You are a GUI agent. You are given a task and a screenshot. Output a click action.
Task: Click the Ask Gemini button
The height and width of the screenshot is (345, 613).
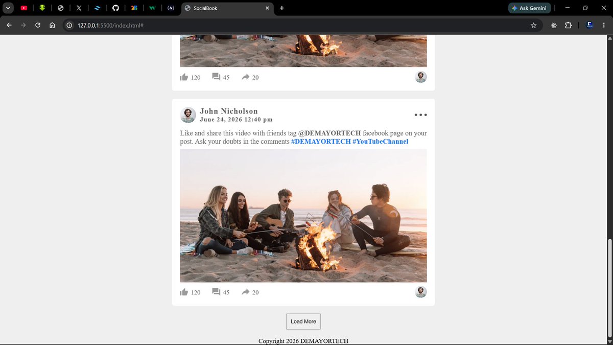click(529, 8)
